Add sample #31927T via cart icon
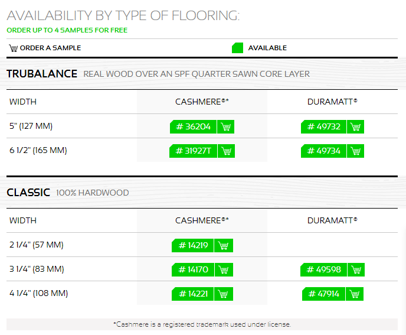 coord(226,151)
